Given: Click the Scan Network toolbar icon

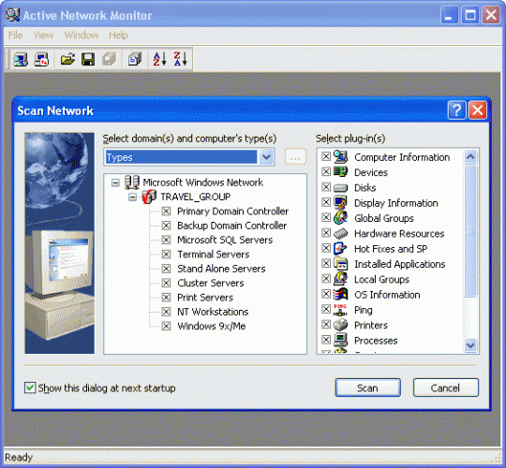Looking at the screenshot, I should (21, 59).
